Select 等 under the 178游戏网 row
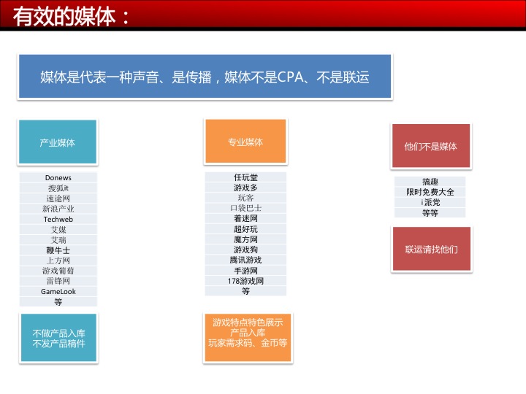Screen dimensions: 526x394 click(245, 291)
